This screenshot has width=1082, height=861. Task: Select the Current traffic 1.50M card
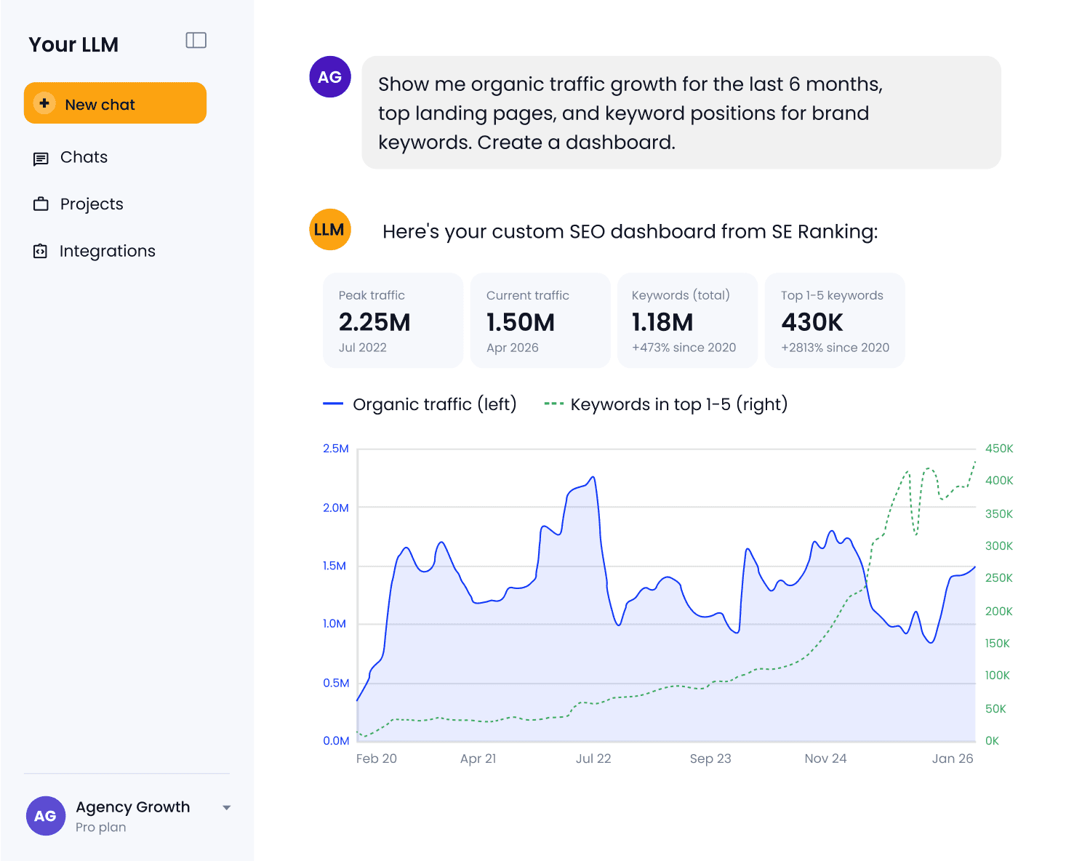[540, 321]
